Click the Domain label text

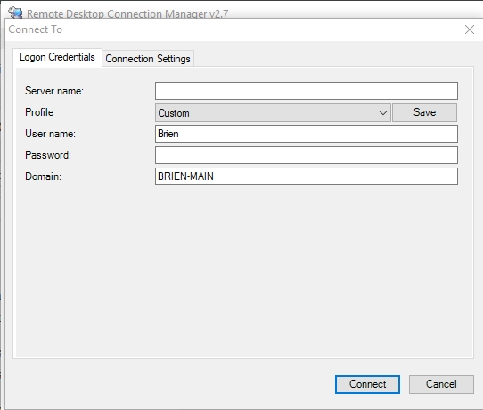[x=43, y=176]
